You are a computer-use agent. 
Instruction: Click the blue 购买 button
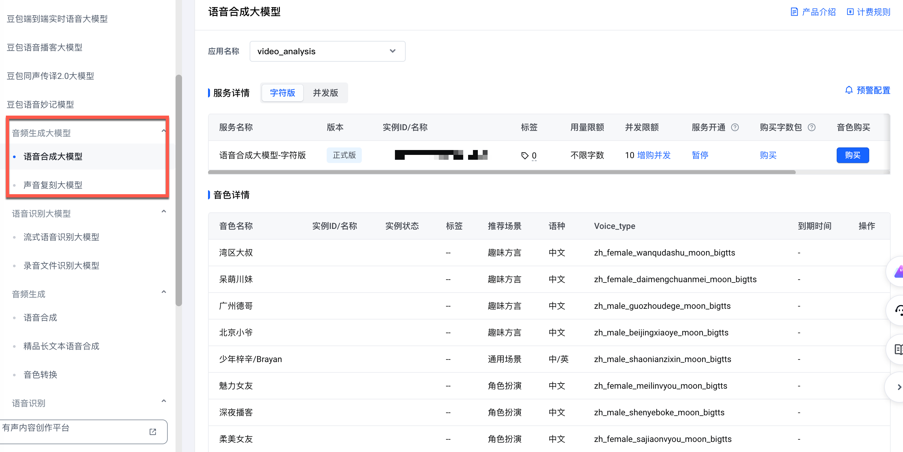tap(852, 155)
